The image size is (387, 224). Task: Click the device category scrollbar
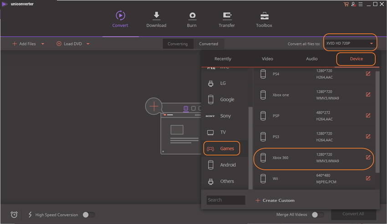pos(250,148)
